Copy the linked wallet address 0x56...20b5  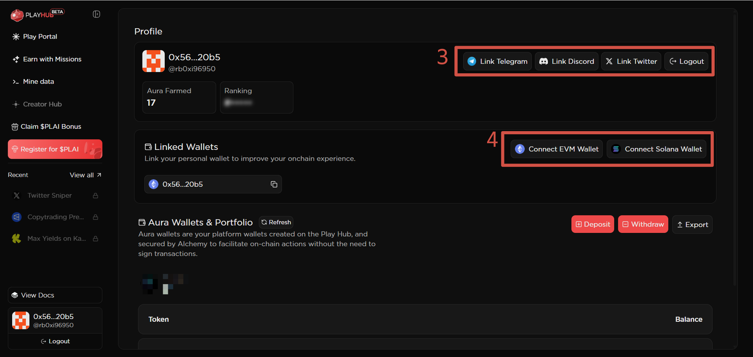tap(274, 184)
